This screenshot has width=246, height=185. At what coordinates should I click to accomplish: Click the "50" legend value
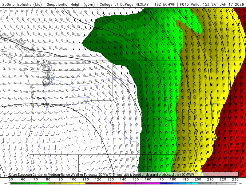tap(11, 179)
